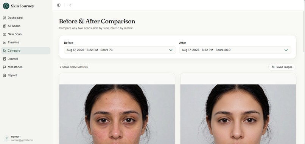Expand chevron of Score 86.9 selector
The image size is (305, 144).
click(286, 50)
